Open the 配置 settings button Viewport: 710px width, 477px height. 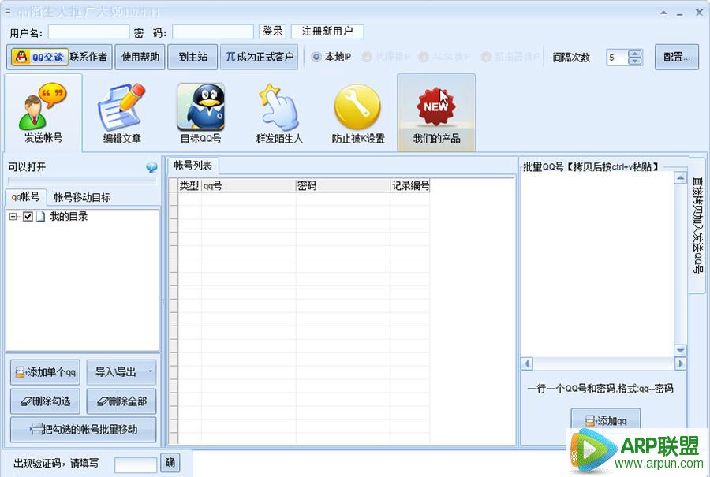[677, 57]
